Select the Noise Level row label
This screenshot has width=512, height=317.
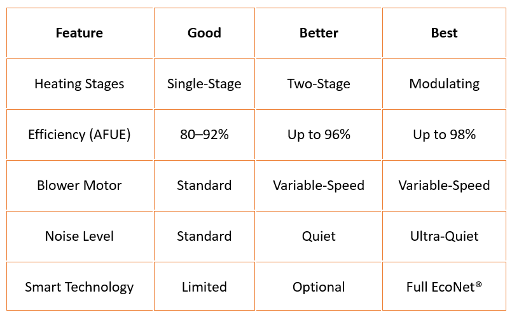80,236
